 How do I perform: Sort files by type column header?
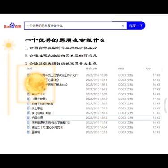click(121, 69)
